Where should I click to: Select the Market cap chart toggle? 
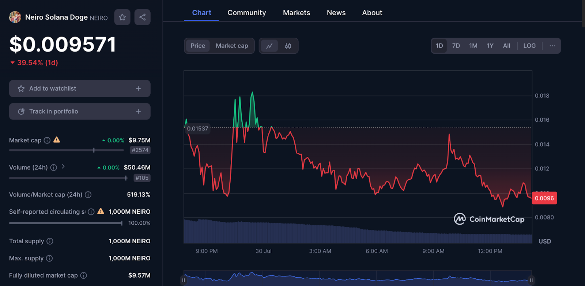pyautogui.click(x=232, y=46)
